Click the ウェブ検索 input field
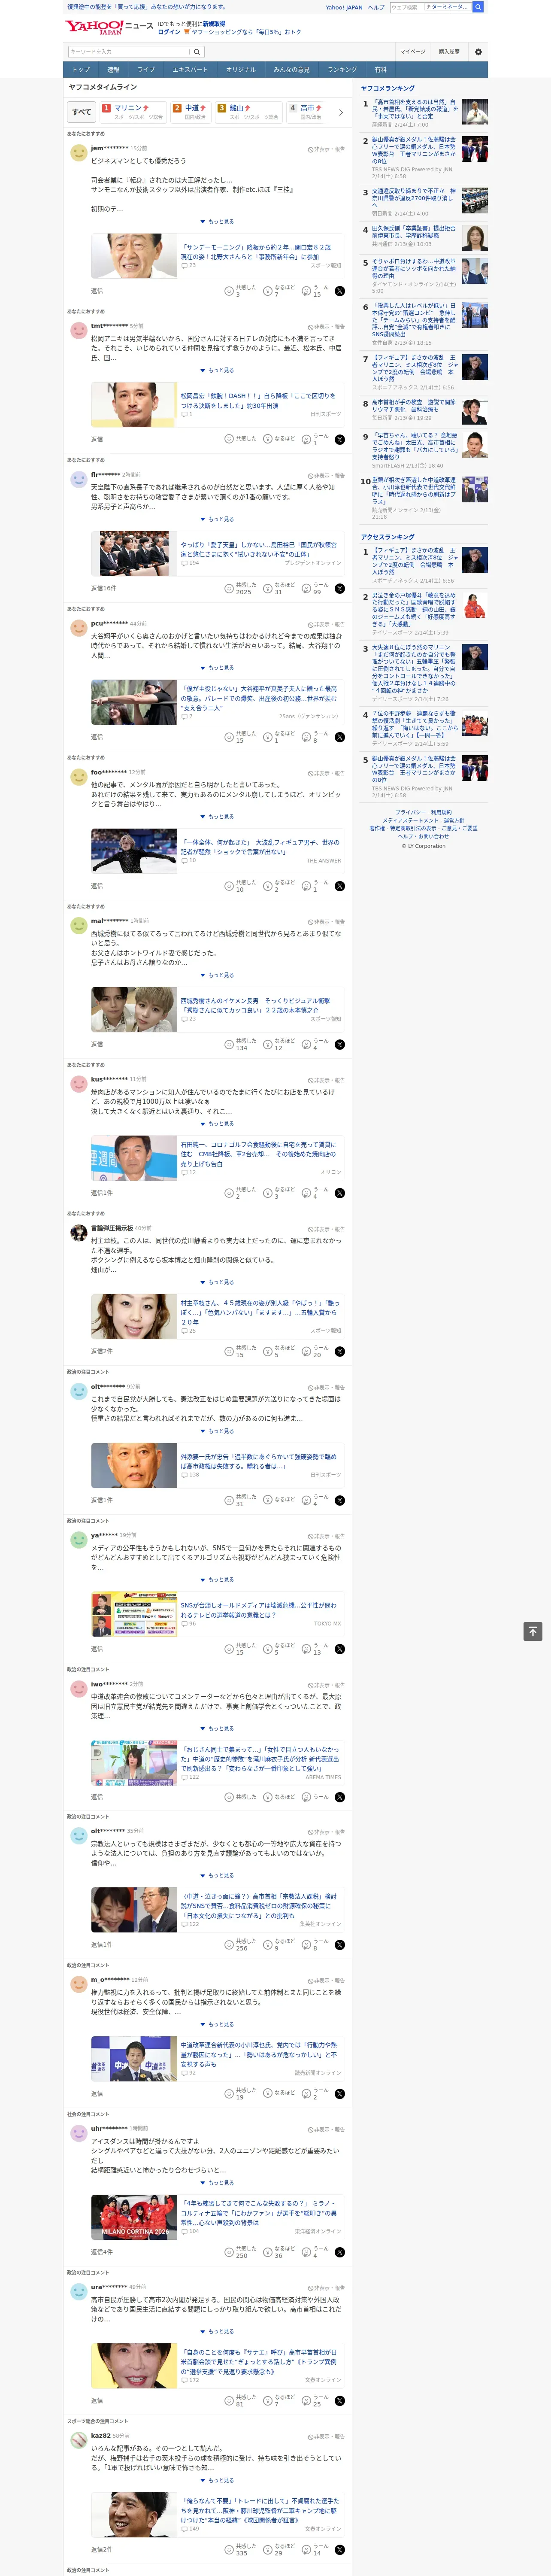Image resolution: width=551 pixels, height=2576 pixels. point(406,7)
